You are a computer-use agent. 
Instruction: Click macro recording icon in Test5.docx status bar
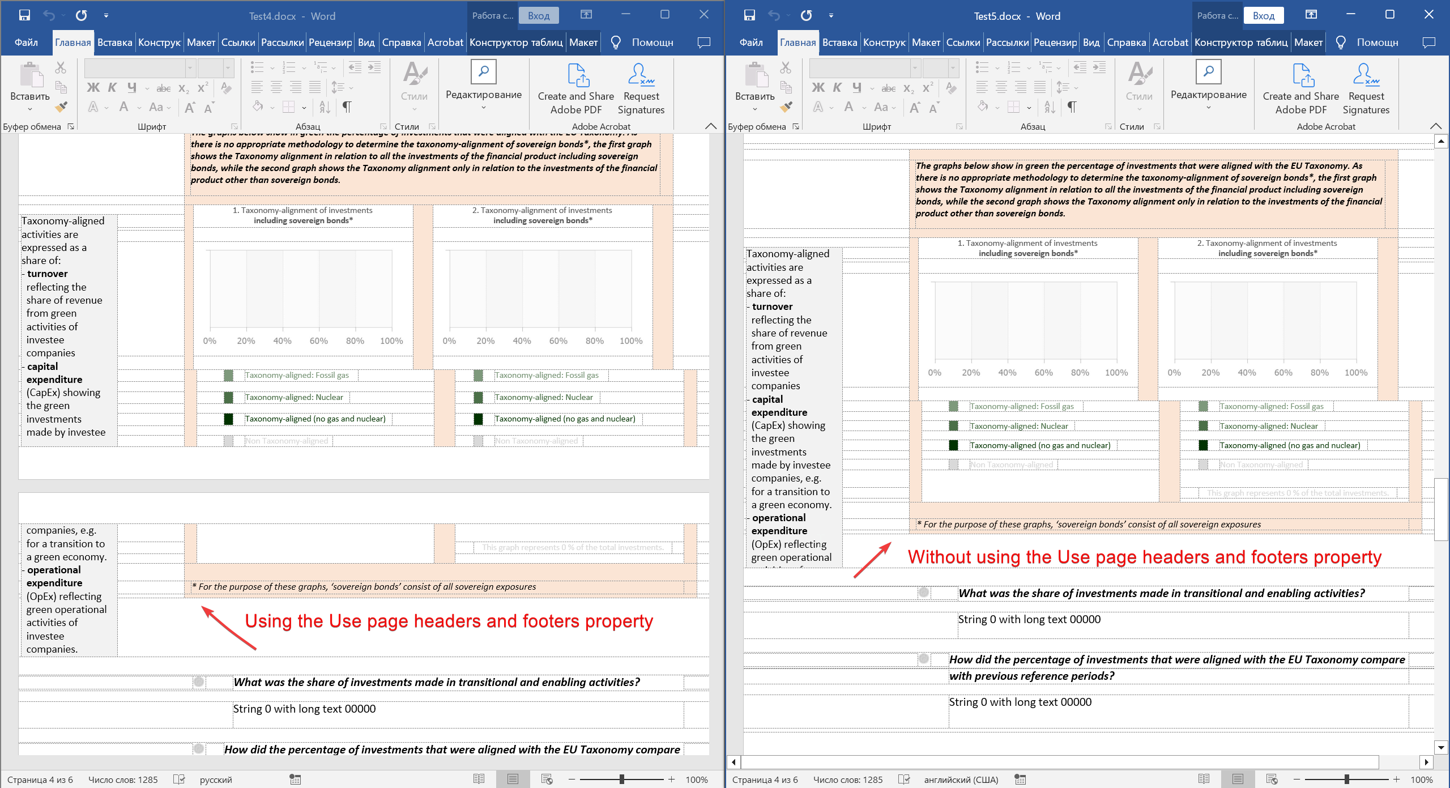pyautogui.click(x=1020, y=780)
